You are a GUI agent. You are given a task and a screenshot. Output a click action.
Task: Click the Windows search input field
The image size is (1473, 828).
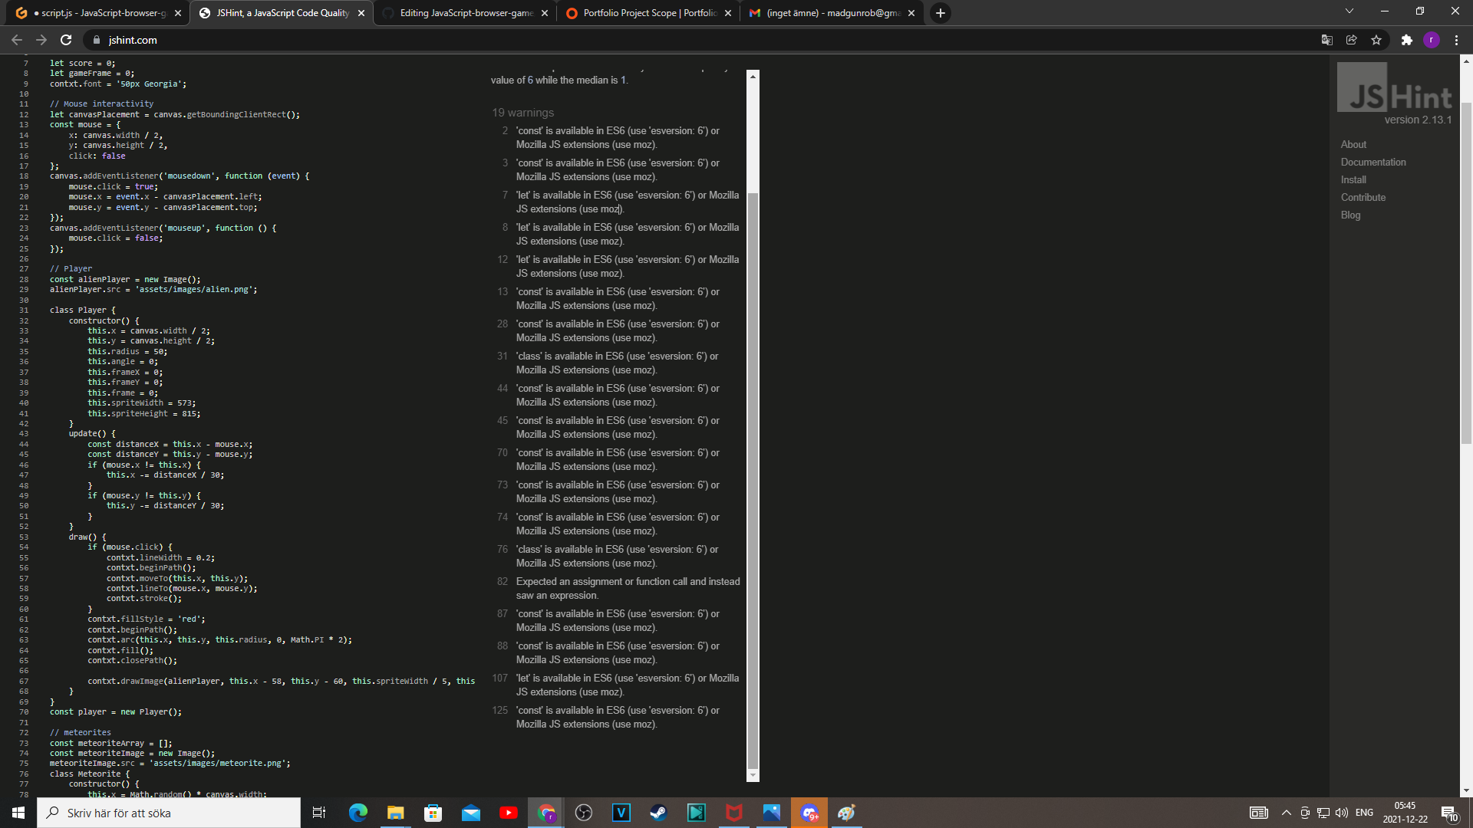[x=169, y=813]
